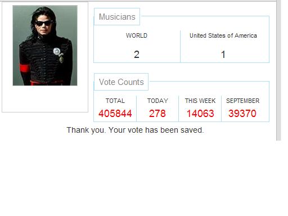The width and height of the screenshot is (288, 216).
Task: Click the United States of America label
Action: pos(223,35)
